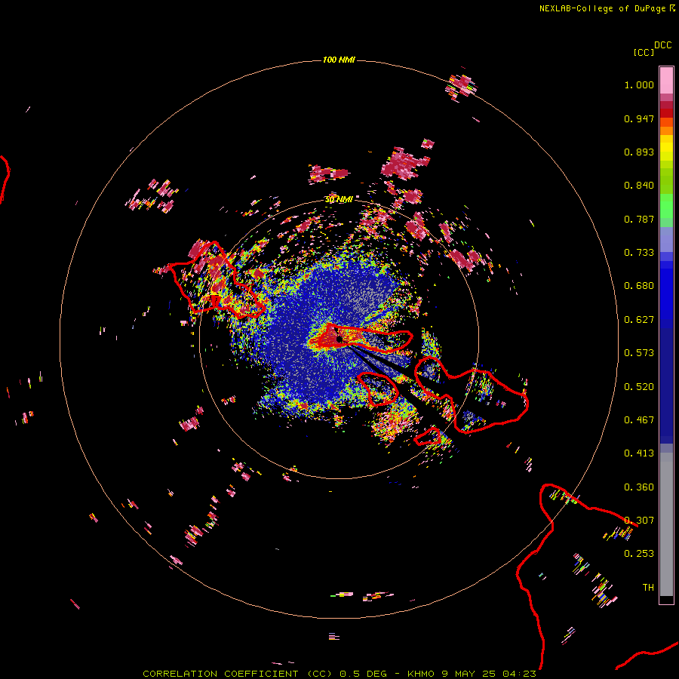Click the 0.893 scale value
The width and height of the screenshot is (679, 679).
tap(639, 152)
